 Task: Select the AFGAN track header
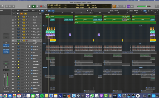27,76
